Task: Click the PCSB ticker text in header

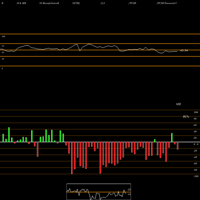Action: [133, 3]
